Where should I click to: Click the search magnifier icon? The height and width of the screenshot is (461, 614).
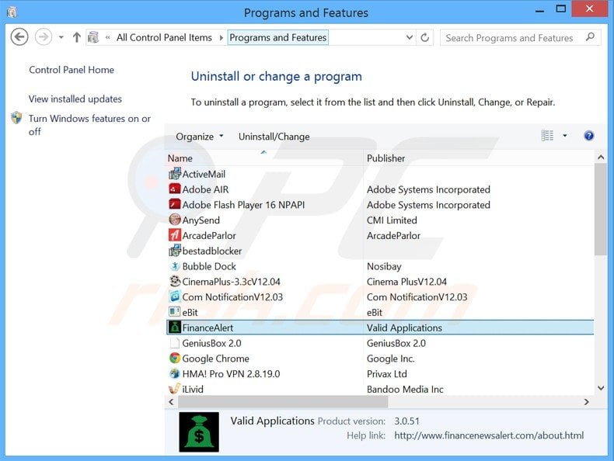click(x=590, y=37)
